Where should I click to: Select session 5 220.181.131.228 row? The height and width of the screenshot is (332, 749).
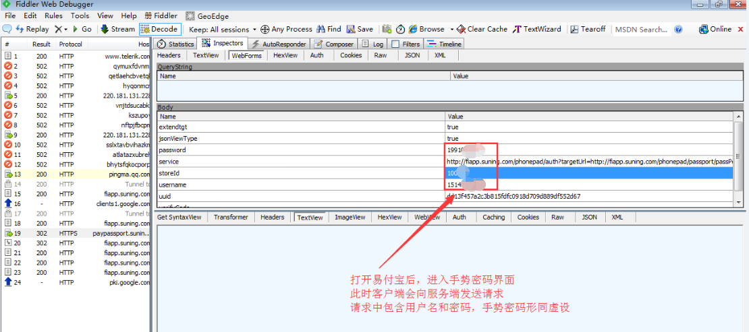point(76,96)
